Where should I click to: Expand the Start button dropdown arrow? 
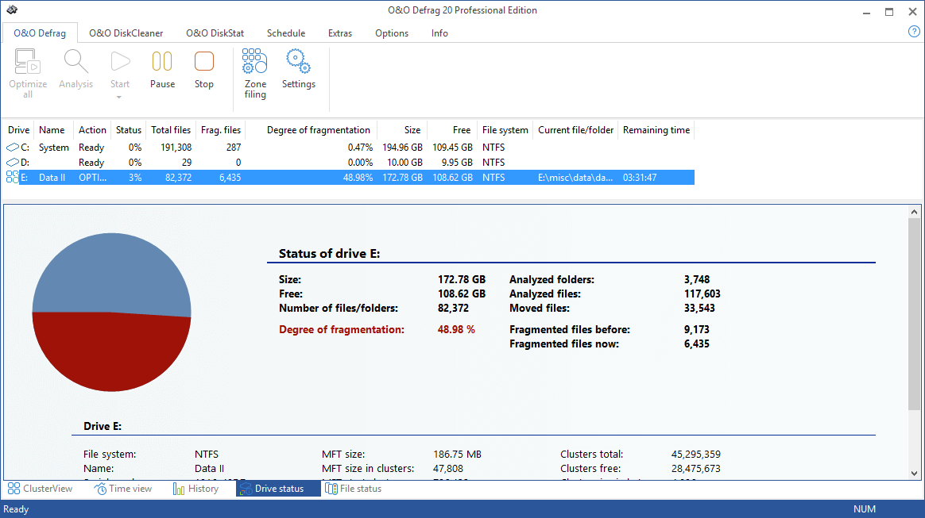pos(119,98)
